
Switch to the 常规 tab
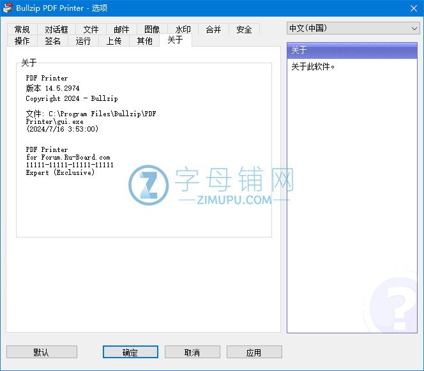click(22, 29)
